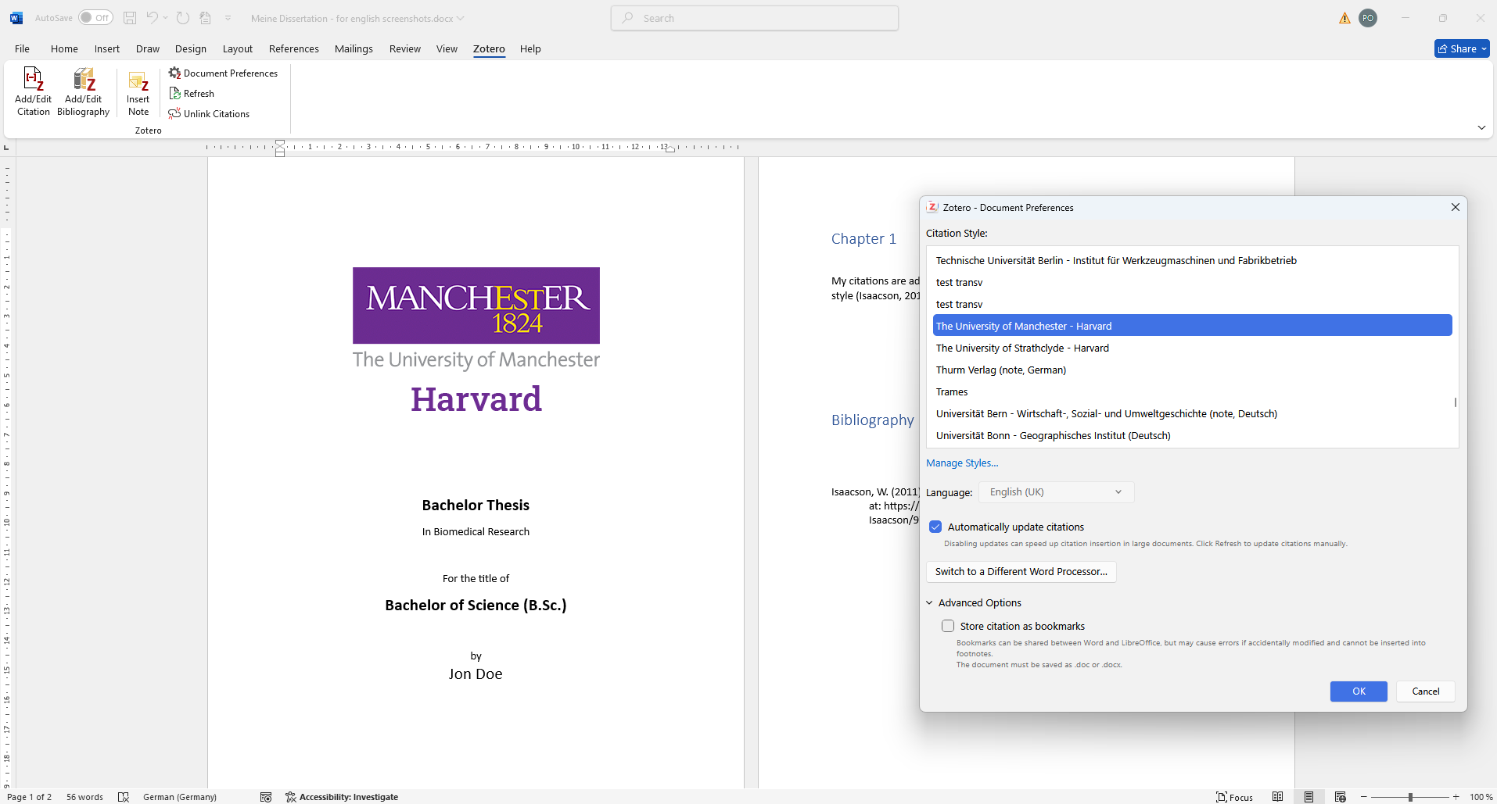
Task: Click the Save icon in Quick Access toolbar
Action: coord(130,17)
